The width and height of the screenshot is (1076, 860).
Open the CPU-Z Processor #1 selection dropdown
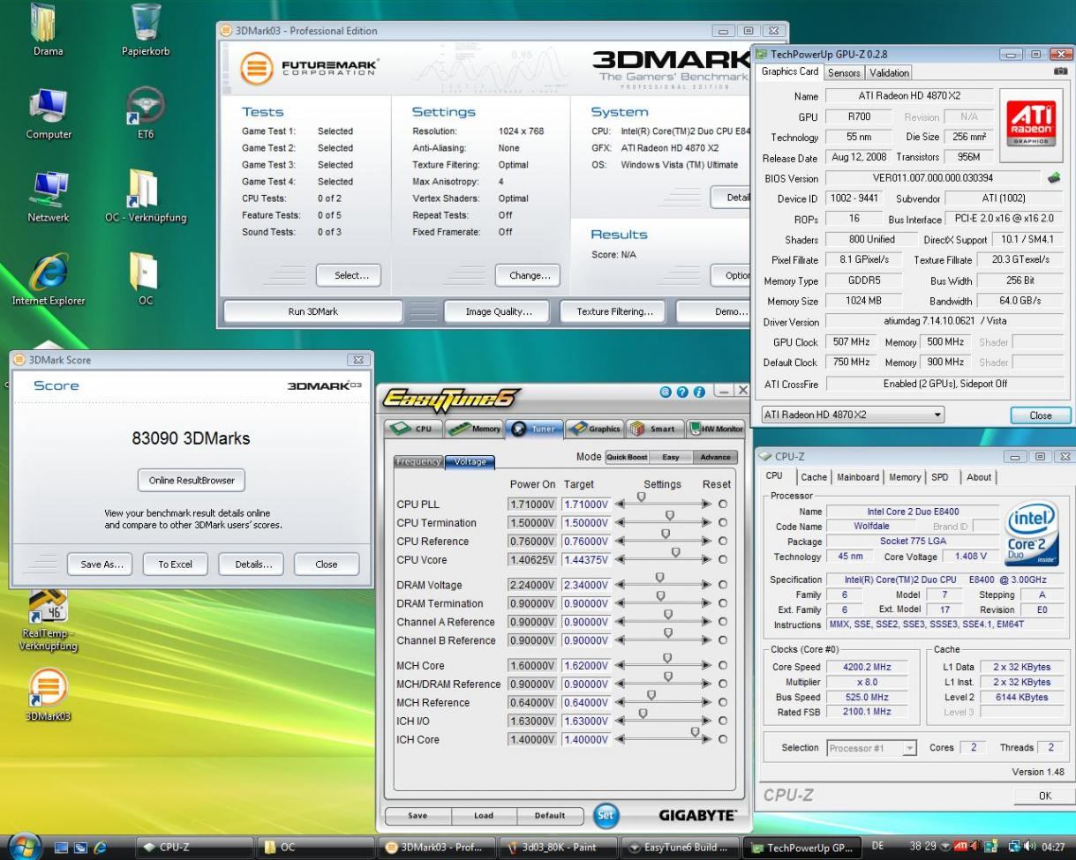tap(873, 748)
